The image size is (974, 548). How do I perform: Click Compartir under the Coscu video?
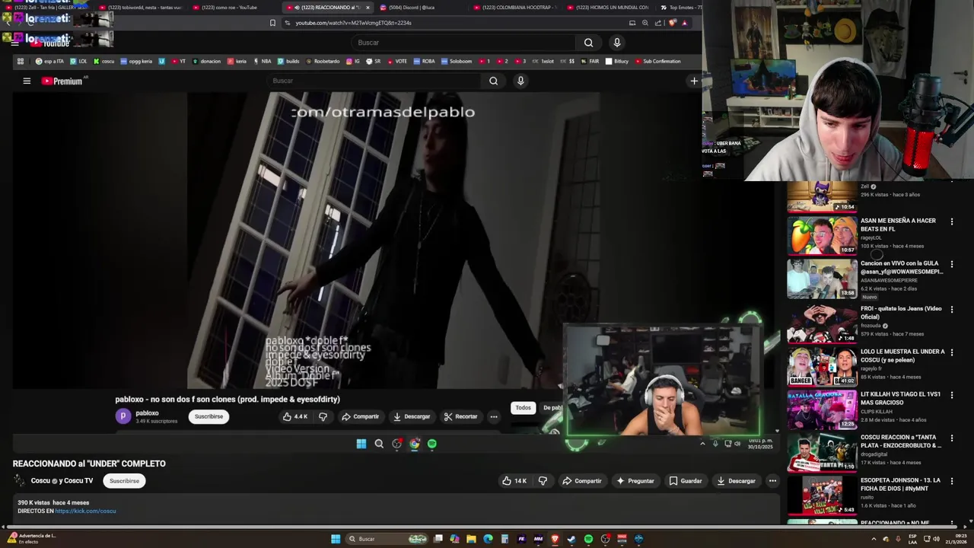tap(581, 481)
